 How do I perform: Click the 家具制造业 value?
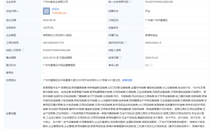(x=151, y=35)
